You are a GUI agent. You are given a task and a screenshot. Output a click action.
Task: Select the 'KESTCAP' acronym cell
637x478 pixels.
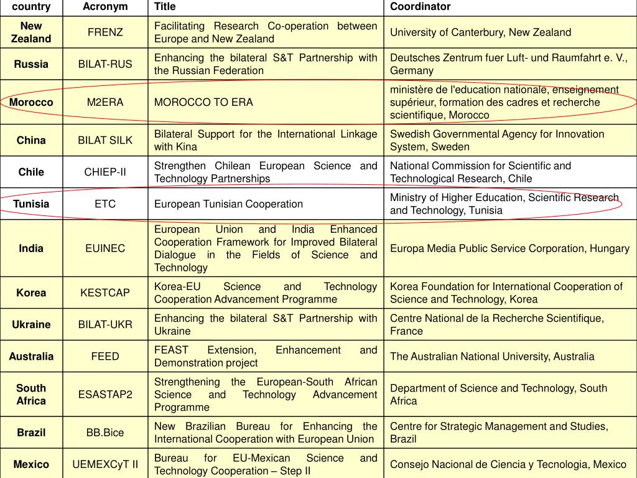pyautogui.click(x=105, y=293)
